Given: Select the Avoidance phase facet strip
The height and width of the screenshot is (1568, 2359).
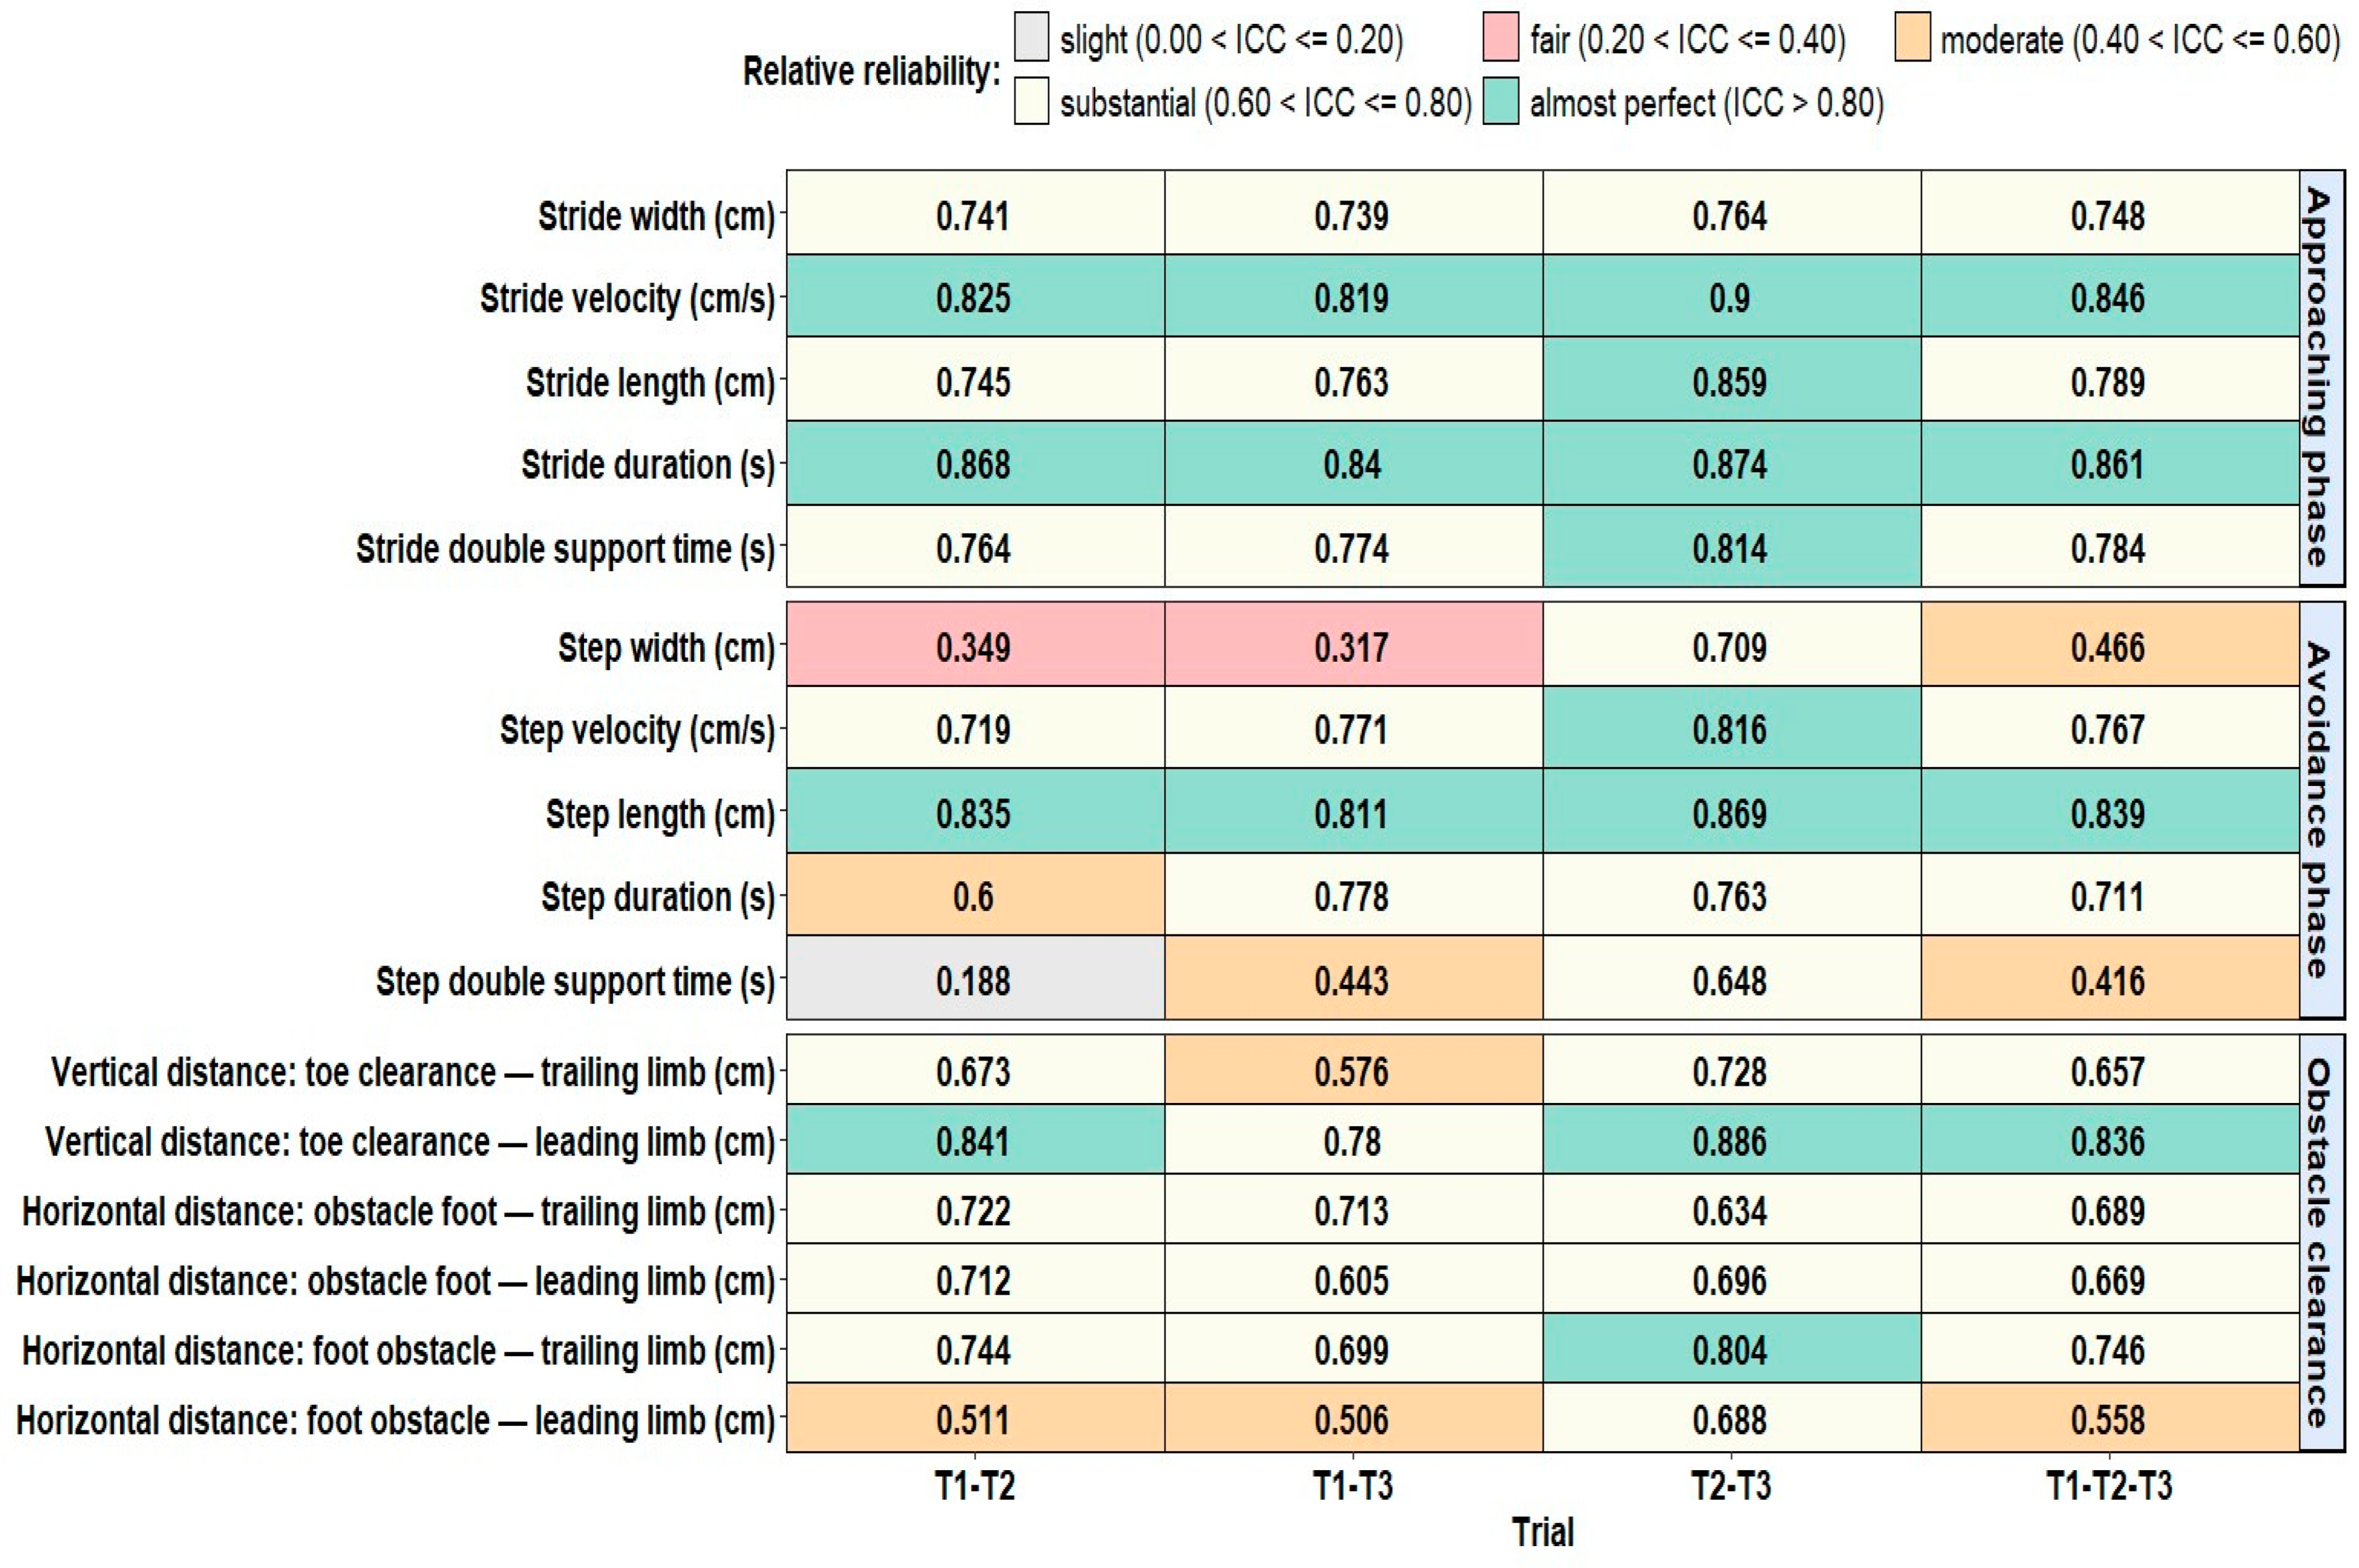Looking at the screenshot, I should [2322, 810].
